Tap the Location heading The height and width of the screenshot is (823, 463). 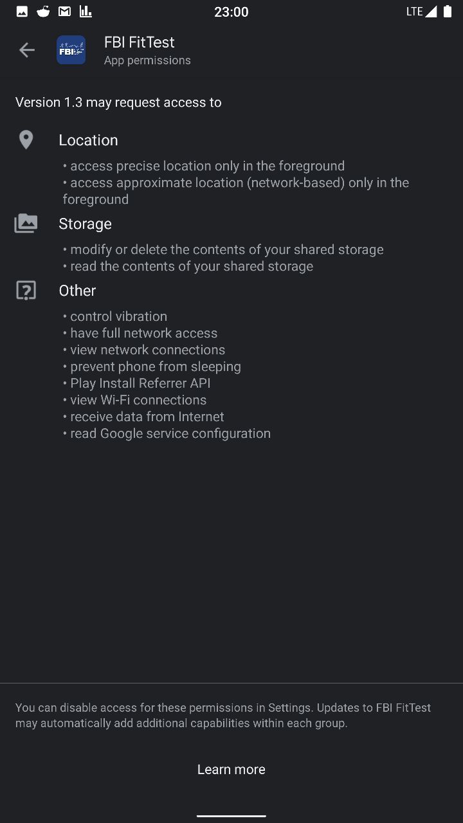88,140
